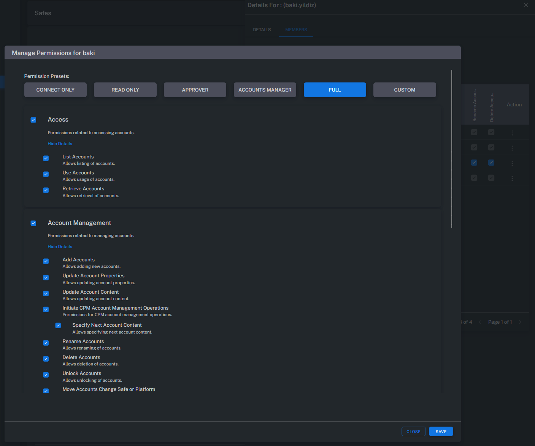Uncheck the List Accounts permission
This screenshot has width=535, height=446.
click(x=46, y=158)
